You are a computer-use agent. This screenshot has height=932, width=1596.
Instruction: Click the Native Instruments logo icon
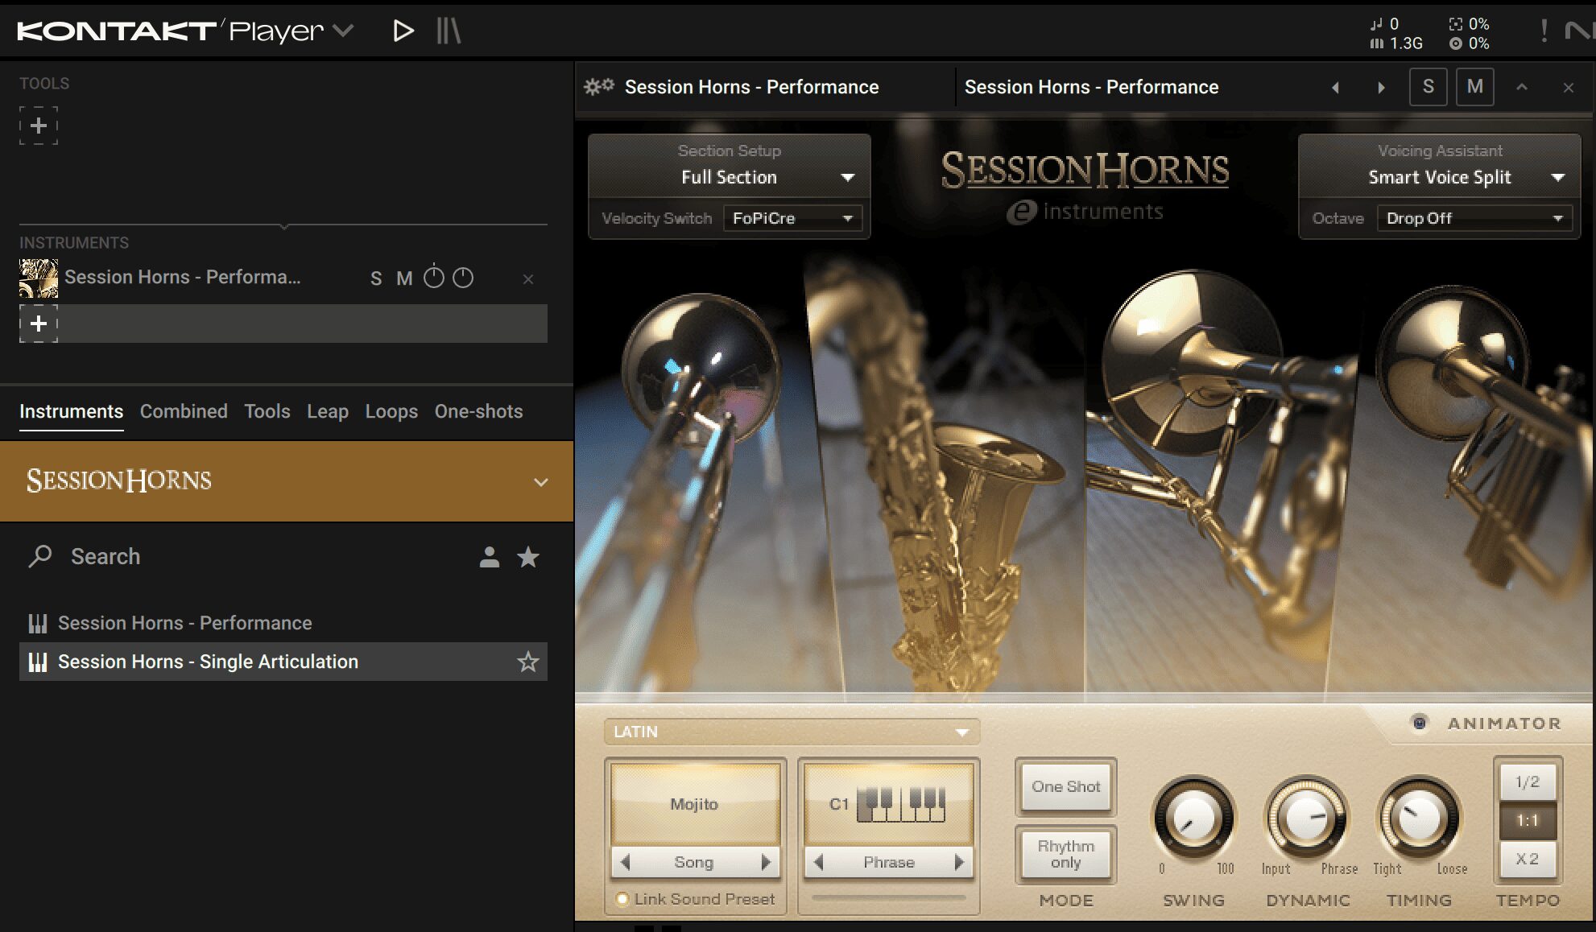[x=1579, y=31]
